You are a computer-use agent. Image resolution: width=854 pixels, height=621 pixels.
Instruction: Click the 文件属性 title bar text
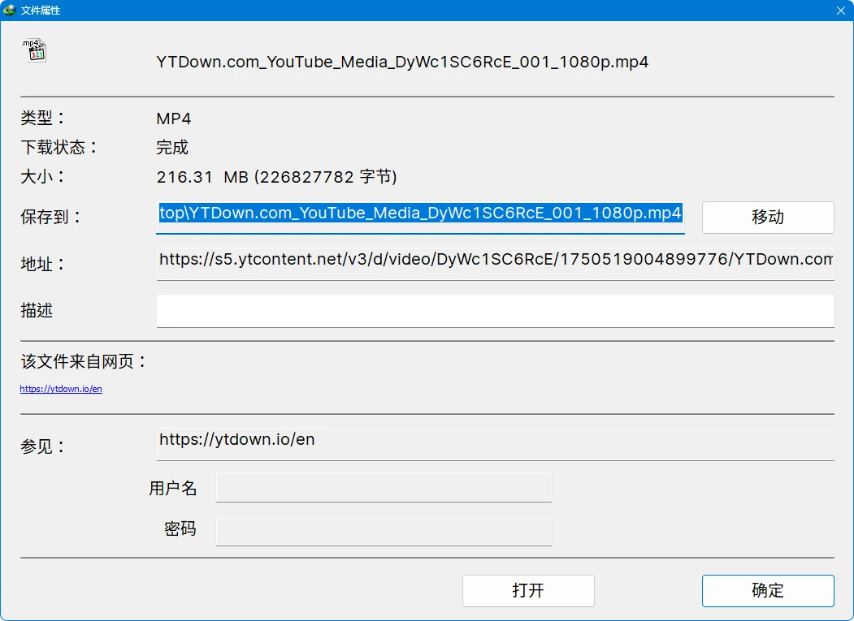[41, 11]
